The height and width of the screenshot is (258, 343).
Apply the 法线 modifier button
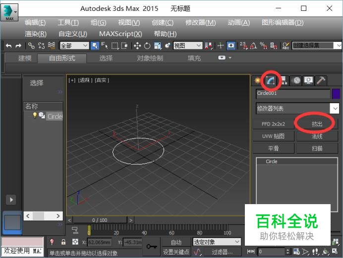click(317, 136)
